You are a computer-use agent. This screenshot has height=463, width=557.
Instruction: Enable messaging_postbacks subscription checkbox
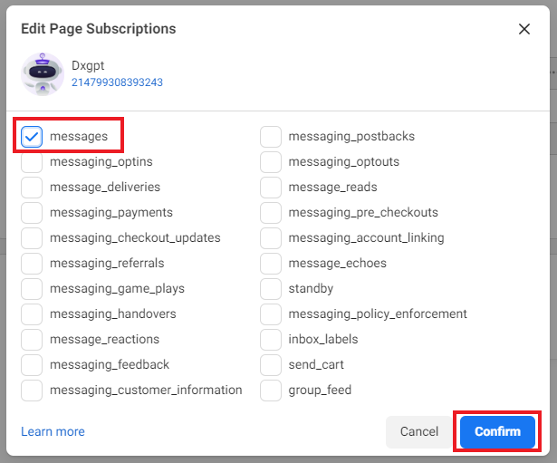tap(270, 137)
